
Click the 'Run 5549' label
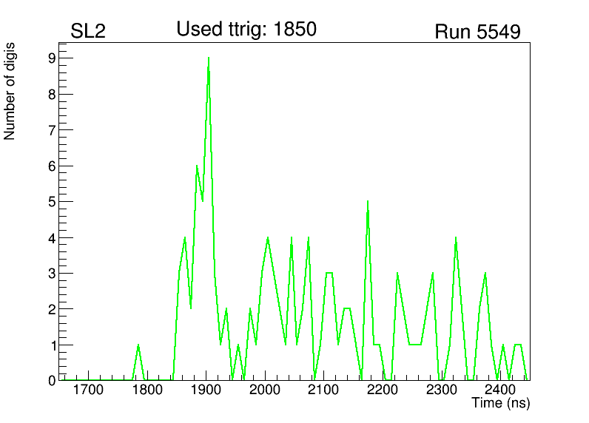(477, 33)
